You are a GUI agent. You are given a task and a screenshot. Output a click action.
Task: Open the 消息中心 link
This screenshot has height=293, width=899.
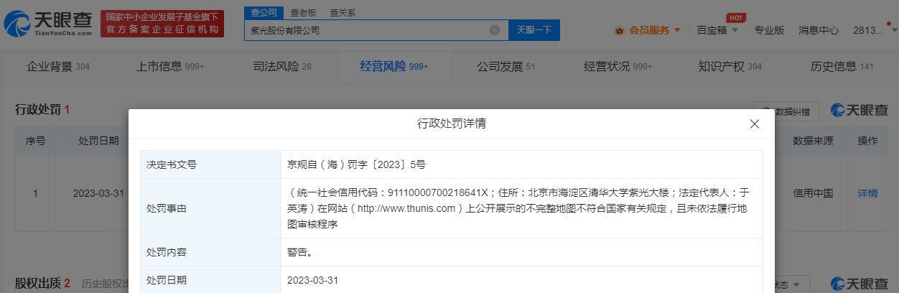[819, 30]
